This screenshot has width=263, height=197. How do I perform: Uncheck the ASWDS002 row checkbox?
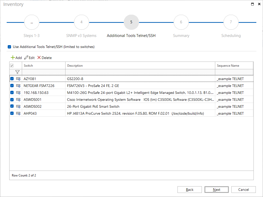(x=12, y=106)
